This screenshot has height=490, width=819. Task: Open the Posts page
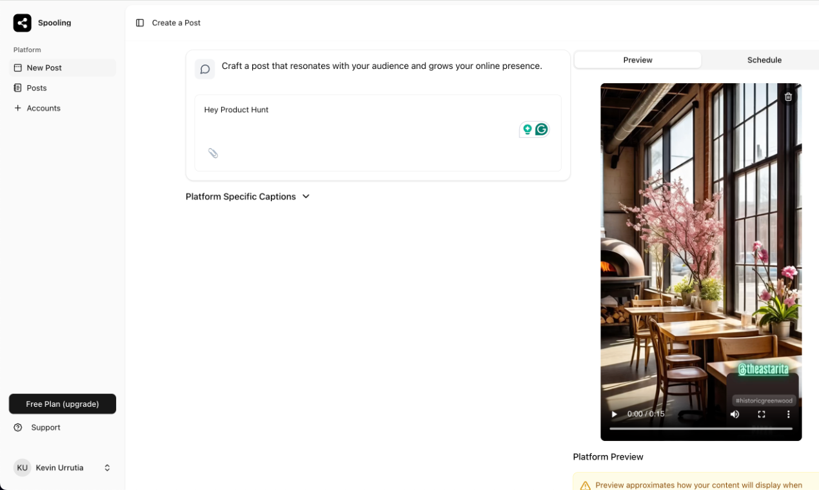pos(63,88)
